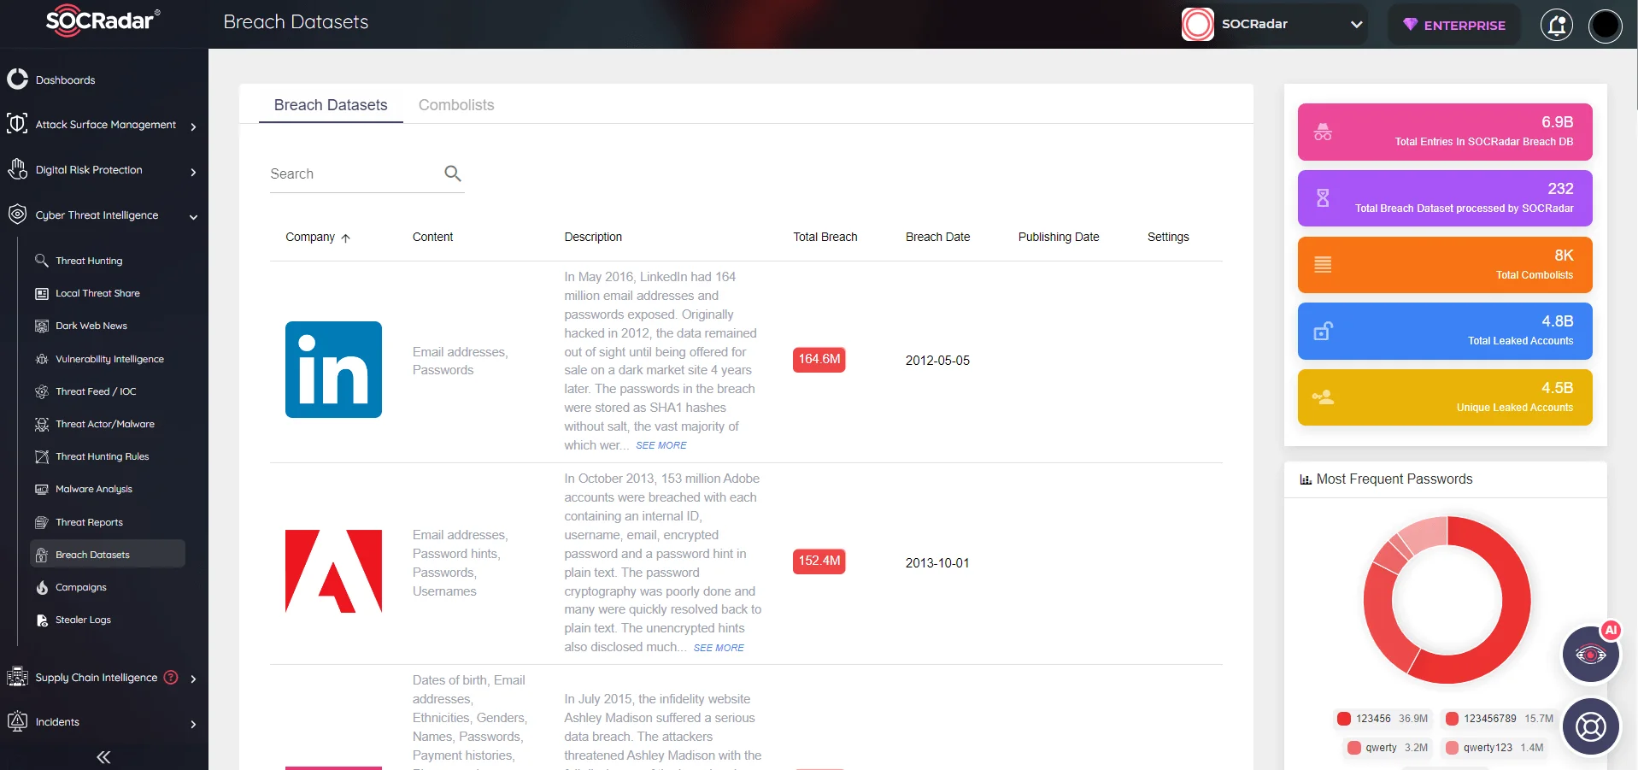Screen dimensions: 1638x770
Task: Click the SOCRadar logo
Action: point(103,21)
